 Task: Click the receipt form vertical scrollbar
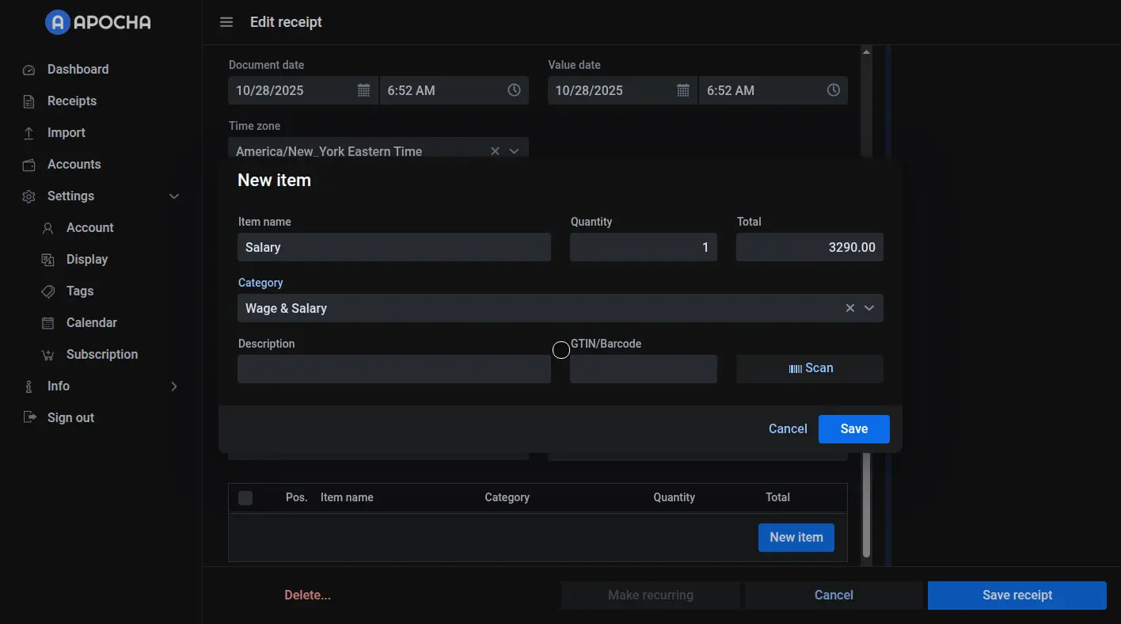point(866,507)
